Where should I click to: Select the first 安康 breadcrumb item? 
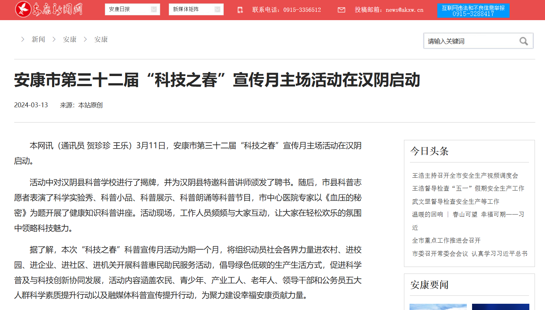(69, 39)
